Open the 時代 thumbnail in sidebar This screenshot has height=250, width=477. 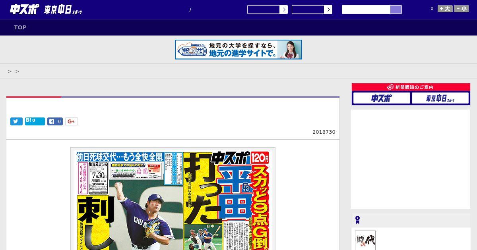point(365,240)
